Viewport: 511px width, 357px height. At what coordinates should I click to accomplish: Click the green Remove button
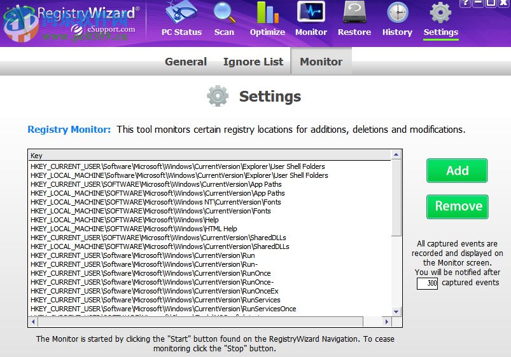[x=458, y=206]
